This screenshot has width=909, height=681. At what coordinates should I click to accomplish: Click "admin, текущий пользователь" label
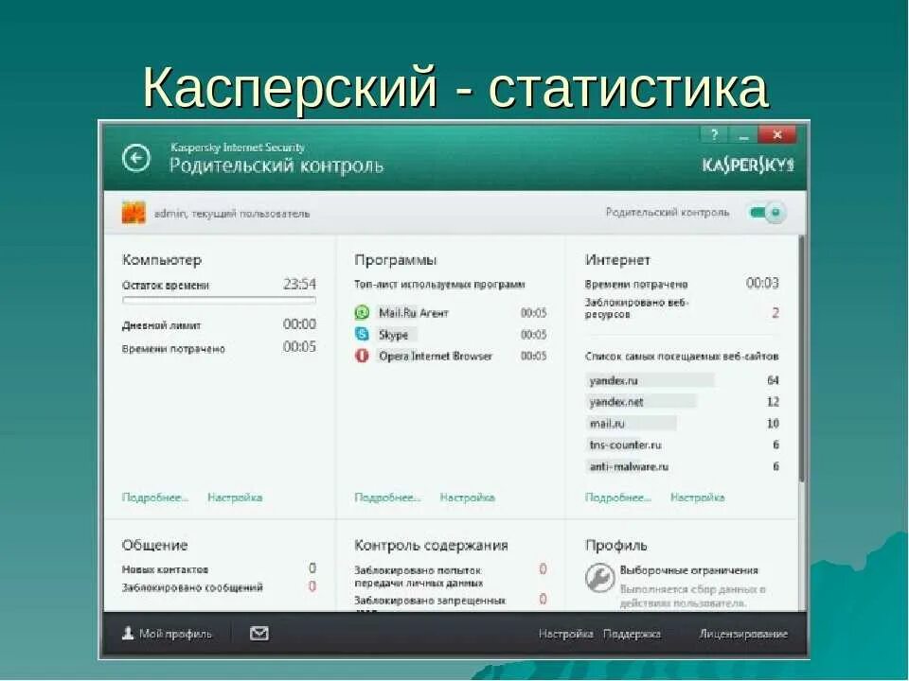(x=232, y=213)
